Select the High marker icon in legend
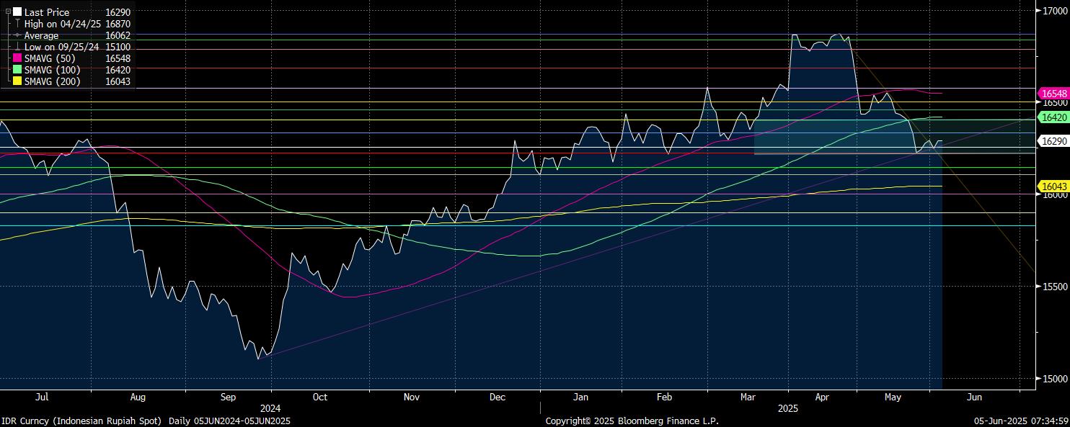Viewport: 1070px width, 427px height. [17, 24]
